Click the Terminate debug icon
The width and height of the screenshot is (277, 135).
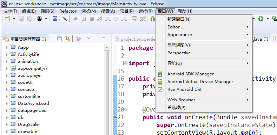[92, 19]
